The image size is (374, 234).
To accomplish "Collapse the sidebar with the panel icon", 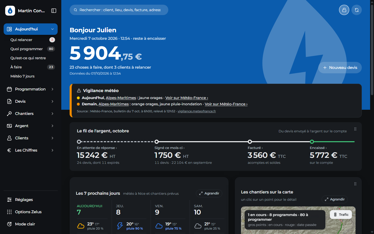I will pos(54,11).
